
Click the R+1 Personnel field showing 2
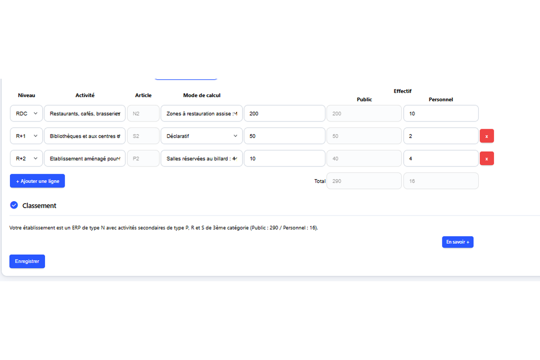point(441,136)
